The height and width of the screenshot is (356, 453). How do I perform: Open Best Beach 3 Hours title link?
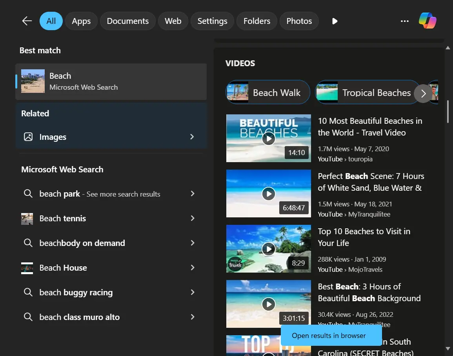pyautogui.click(x=369, y=292)
